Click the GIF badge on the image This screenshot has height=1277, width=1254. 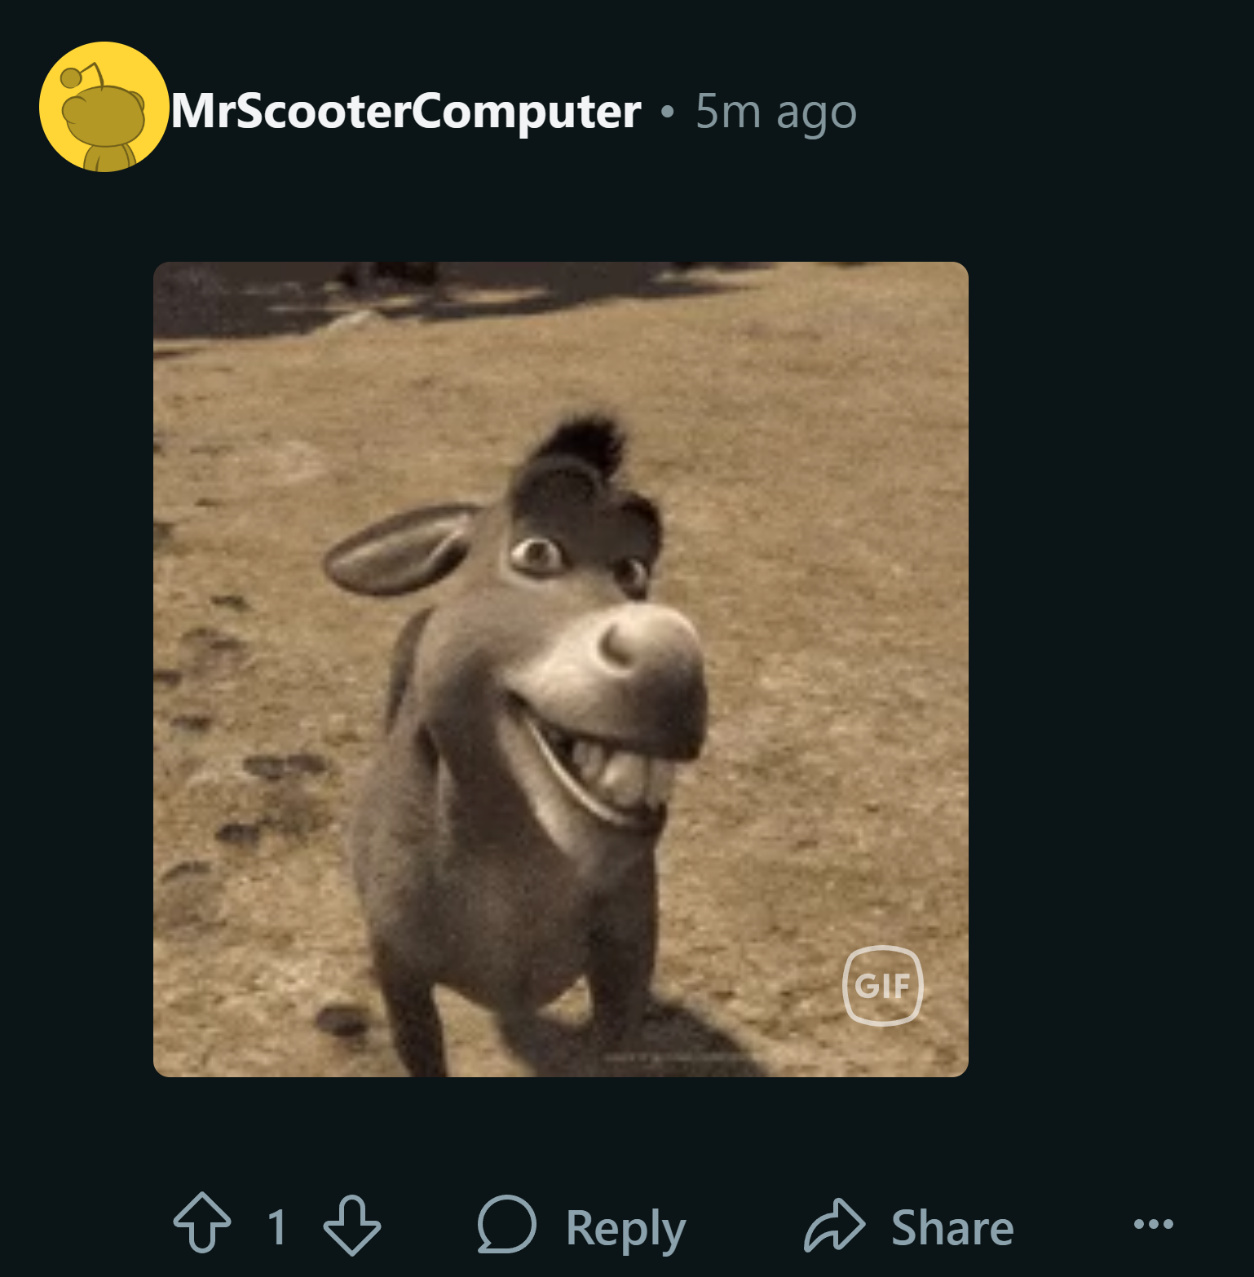(882, 985)
